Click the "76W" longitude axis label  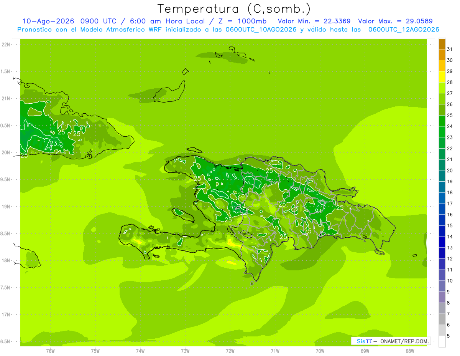50,351
